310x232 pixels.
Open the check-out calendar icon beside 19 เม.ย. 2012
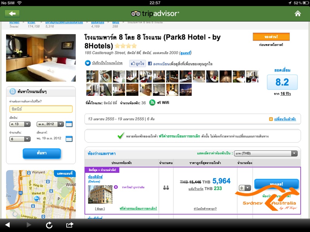click(69, 139)
